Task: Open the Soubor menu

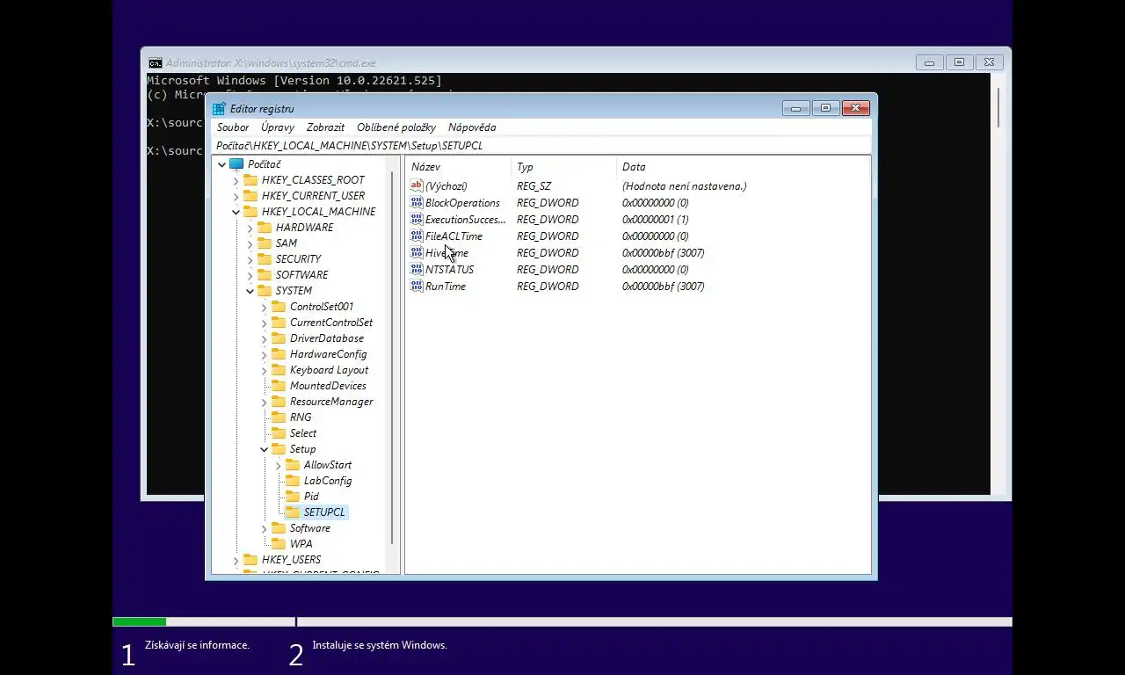Action: tap(233, 127)
